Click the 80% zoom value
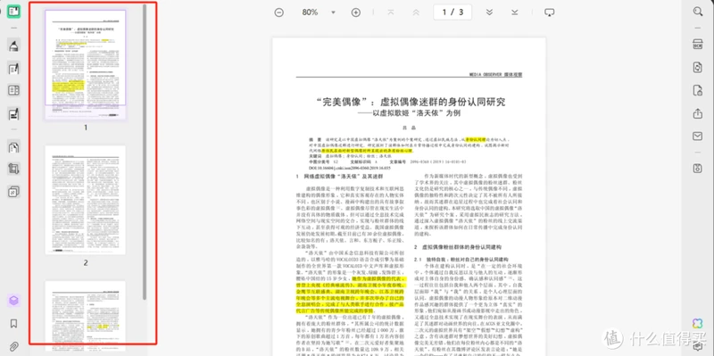This screenshot has height=356, width=714. [x=310, y=12]
